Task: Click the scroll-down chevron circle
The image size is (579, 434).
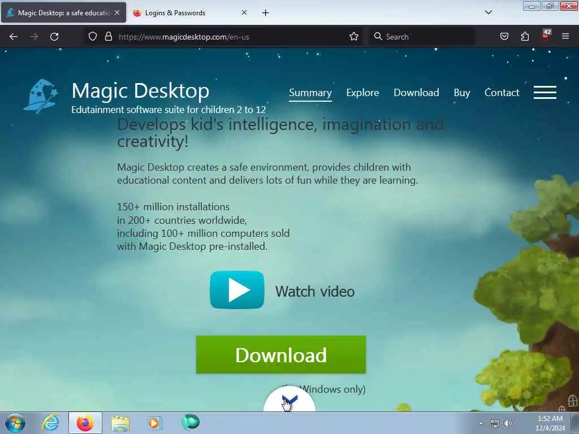Action: coord(289,400)
